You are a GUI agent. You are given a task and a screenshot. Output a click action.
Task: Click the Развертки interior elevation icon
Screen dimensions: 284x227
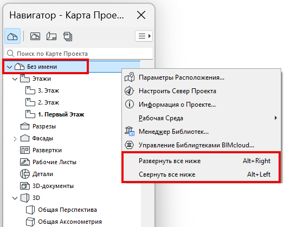(25, 150)
